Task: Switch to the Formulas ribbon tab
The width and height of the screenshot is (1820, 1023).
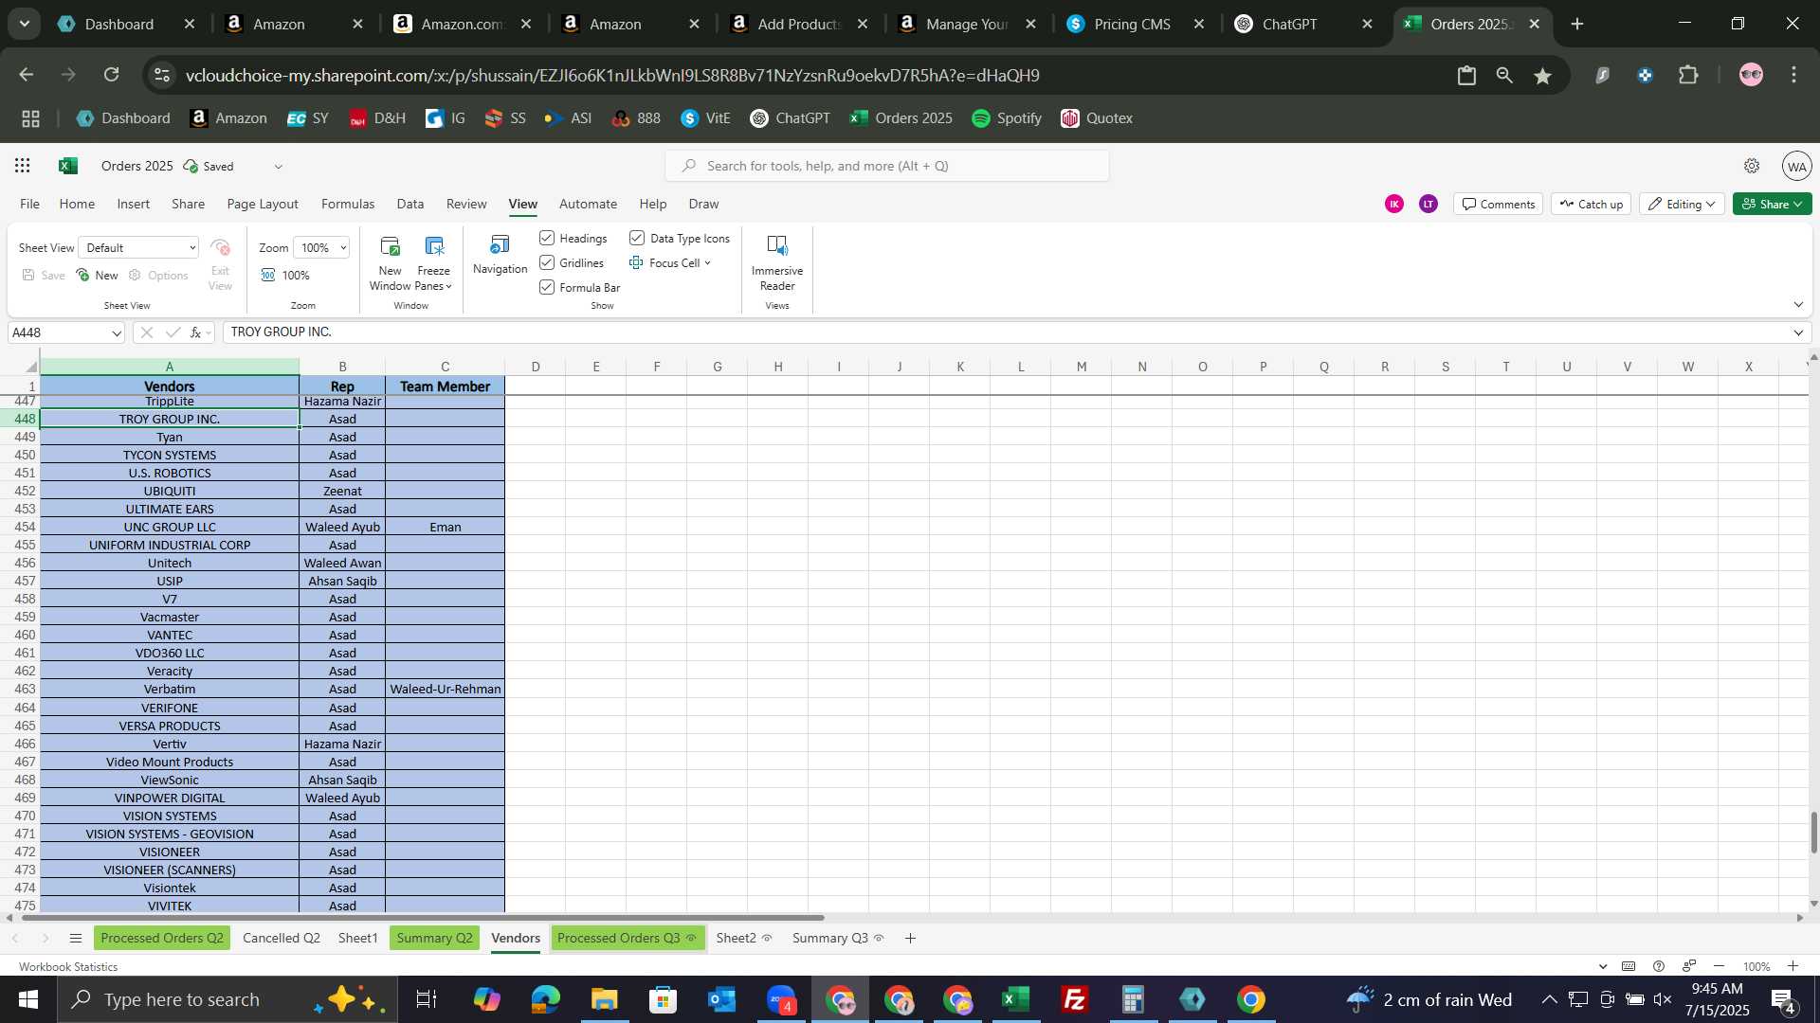Action: [x=348, y=204]
